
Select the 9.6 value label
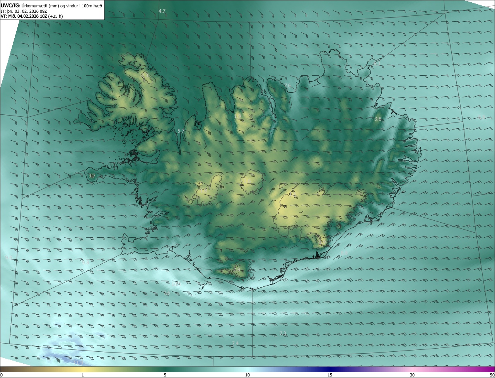coord(9,258)
